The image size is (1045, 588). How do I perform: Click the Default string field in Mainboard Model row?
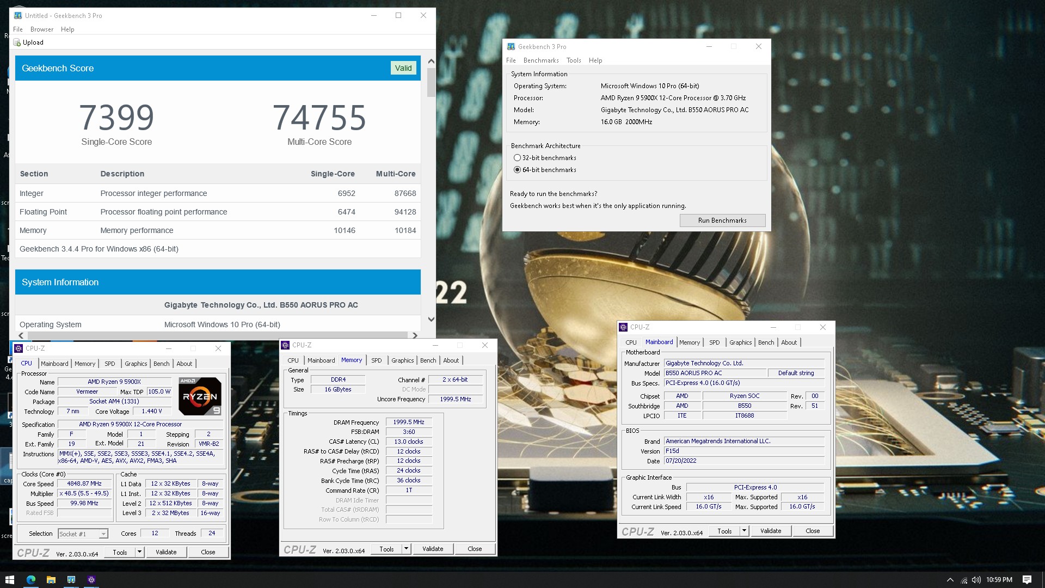point(796,373)
